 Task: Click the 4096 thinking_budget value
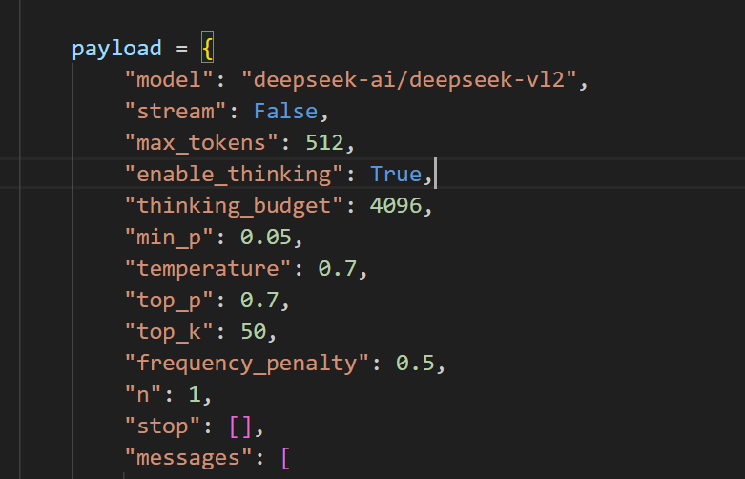(396, 206)
